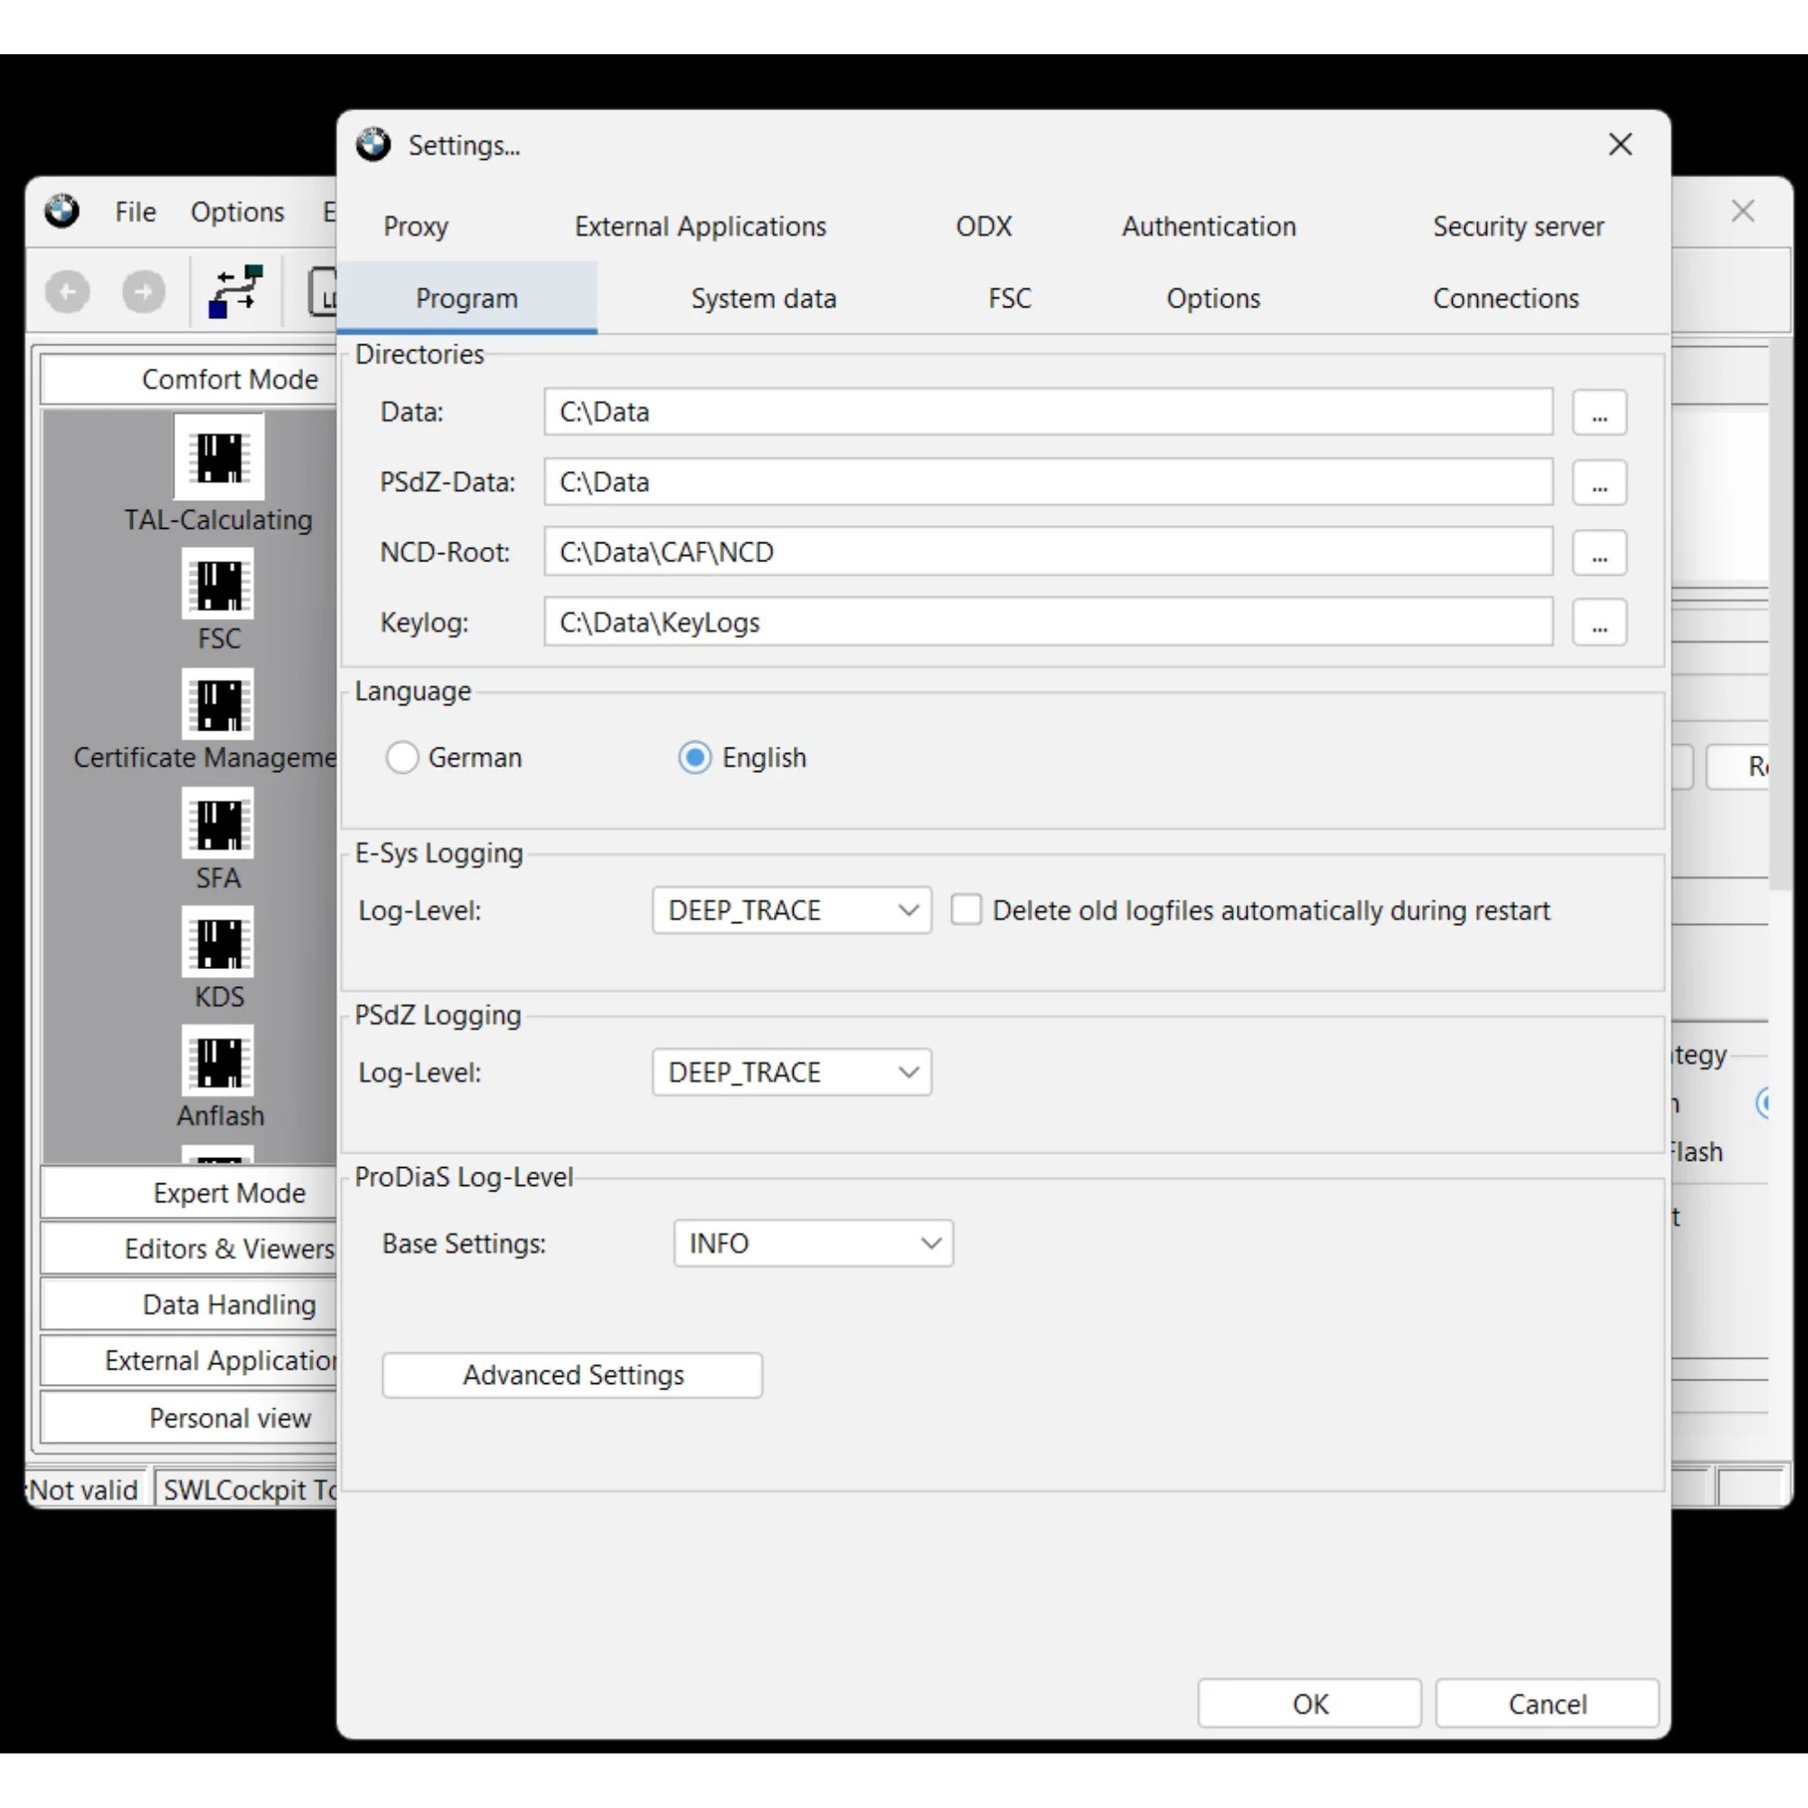Open the Options menu in main window

(238, 212)
